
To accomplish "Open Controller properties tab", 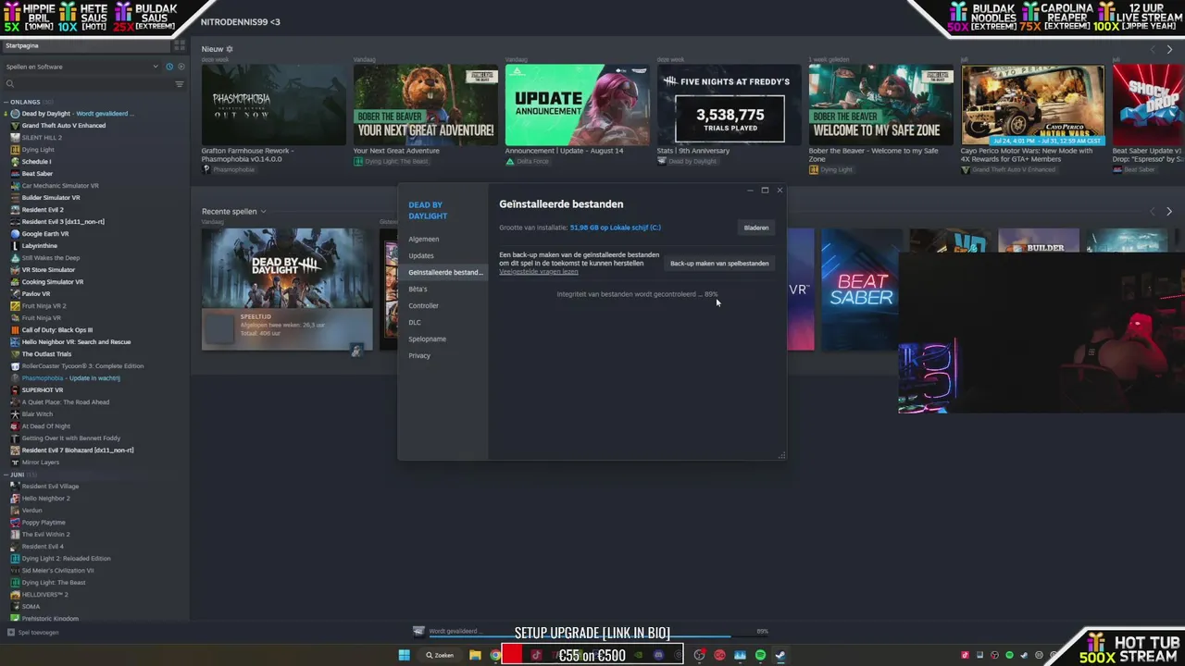I will coord(424,306).
